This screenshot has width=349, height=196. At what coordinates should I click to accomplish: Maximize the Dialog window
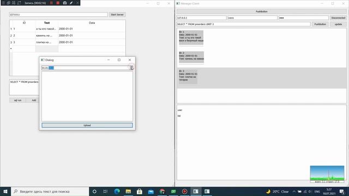click(119, 60)
